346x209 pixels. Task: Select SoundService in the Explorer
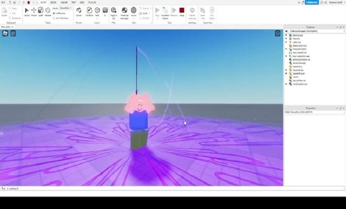tap(299, 80)
